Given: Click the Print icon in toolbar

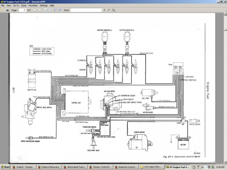Looking at the screenshot, I should (x=7, y=10).
